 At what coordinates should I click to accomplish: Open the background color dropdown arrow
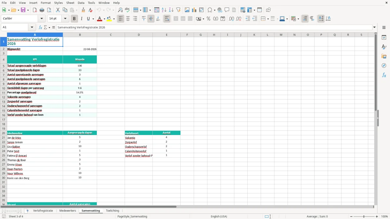point(114,19)
